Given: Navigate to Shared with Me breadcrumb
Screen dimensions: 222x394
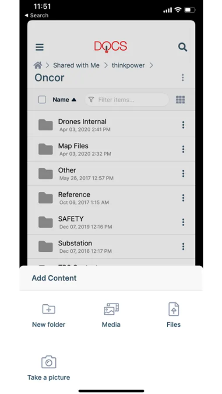Looking at the screenshot, I should 76,65.
